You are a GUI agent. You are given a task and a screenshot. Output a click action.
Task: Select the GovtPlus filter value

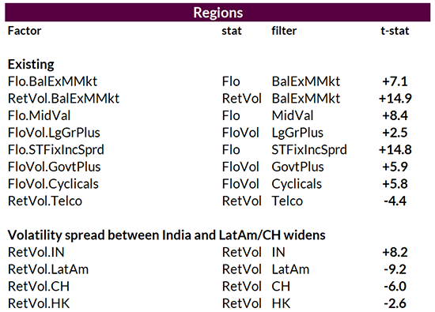(x=297, y=167)
